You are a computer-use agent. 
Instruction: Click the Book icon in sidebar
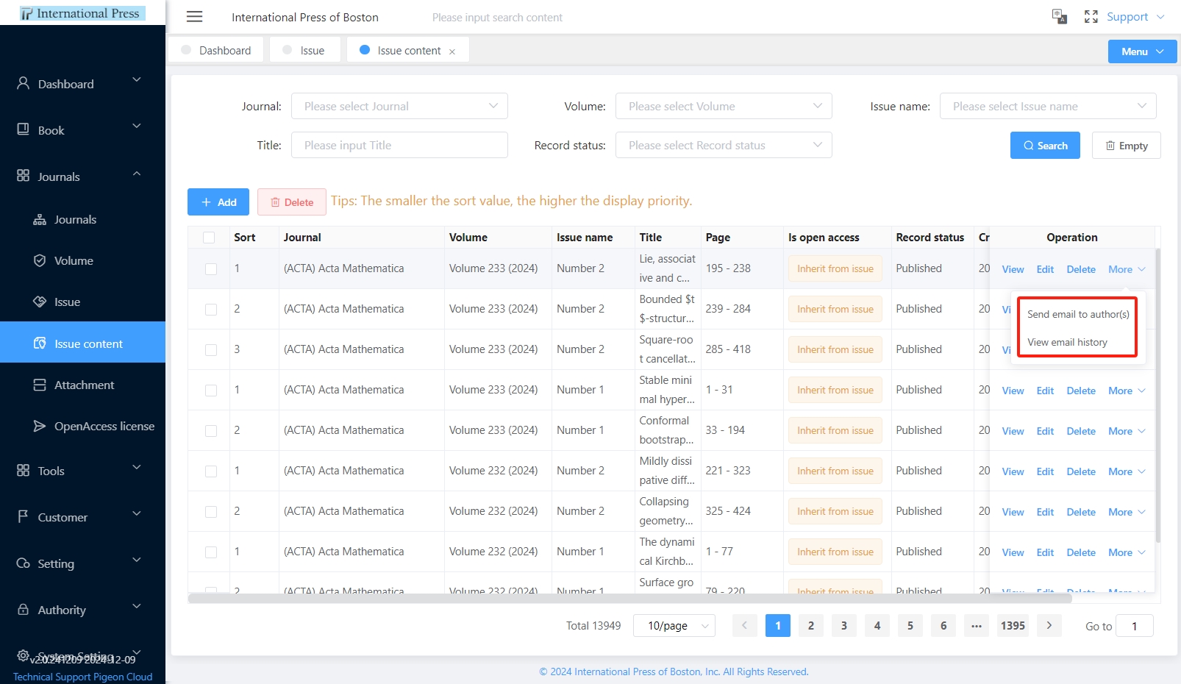click(x=24, y=129)
